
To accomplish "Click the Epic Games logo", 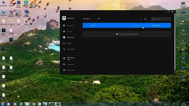I will 64,18.
